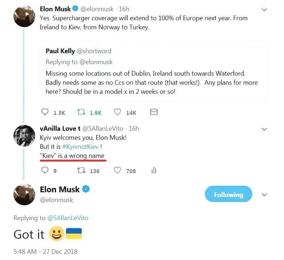Open @5AllanLeVito in Replying to line
The width and height of the screenshot is (284, 260).
pos(68,218)
